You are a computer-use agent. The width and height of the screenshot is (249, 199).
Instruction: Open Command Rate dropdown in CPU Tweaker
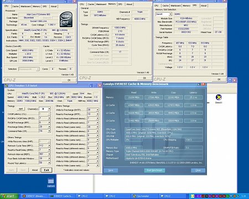click(x=49, y=131)
